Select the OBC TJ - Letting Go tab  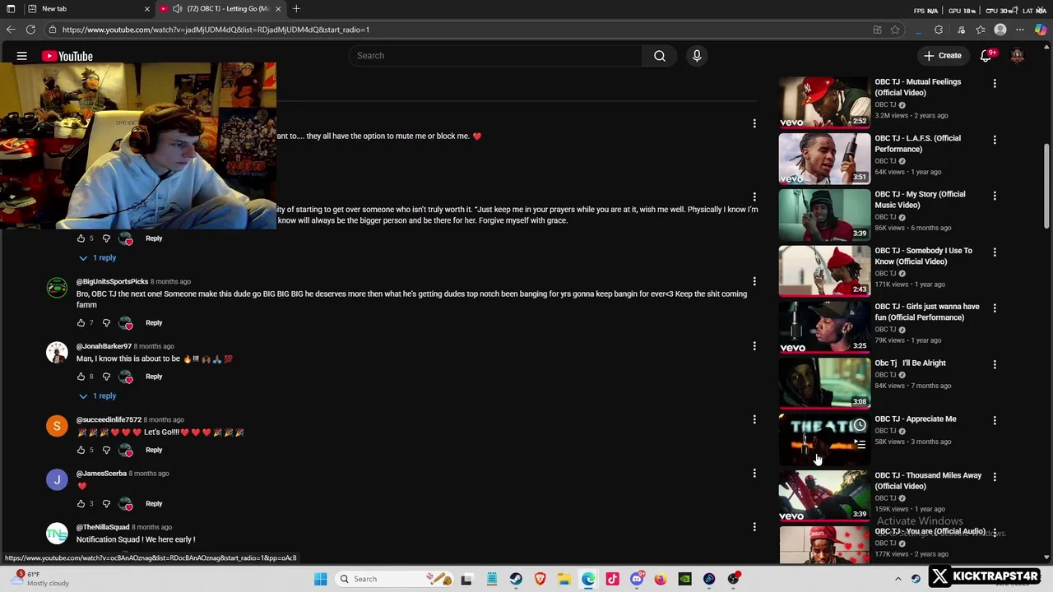[220, 9]
